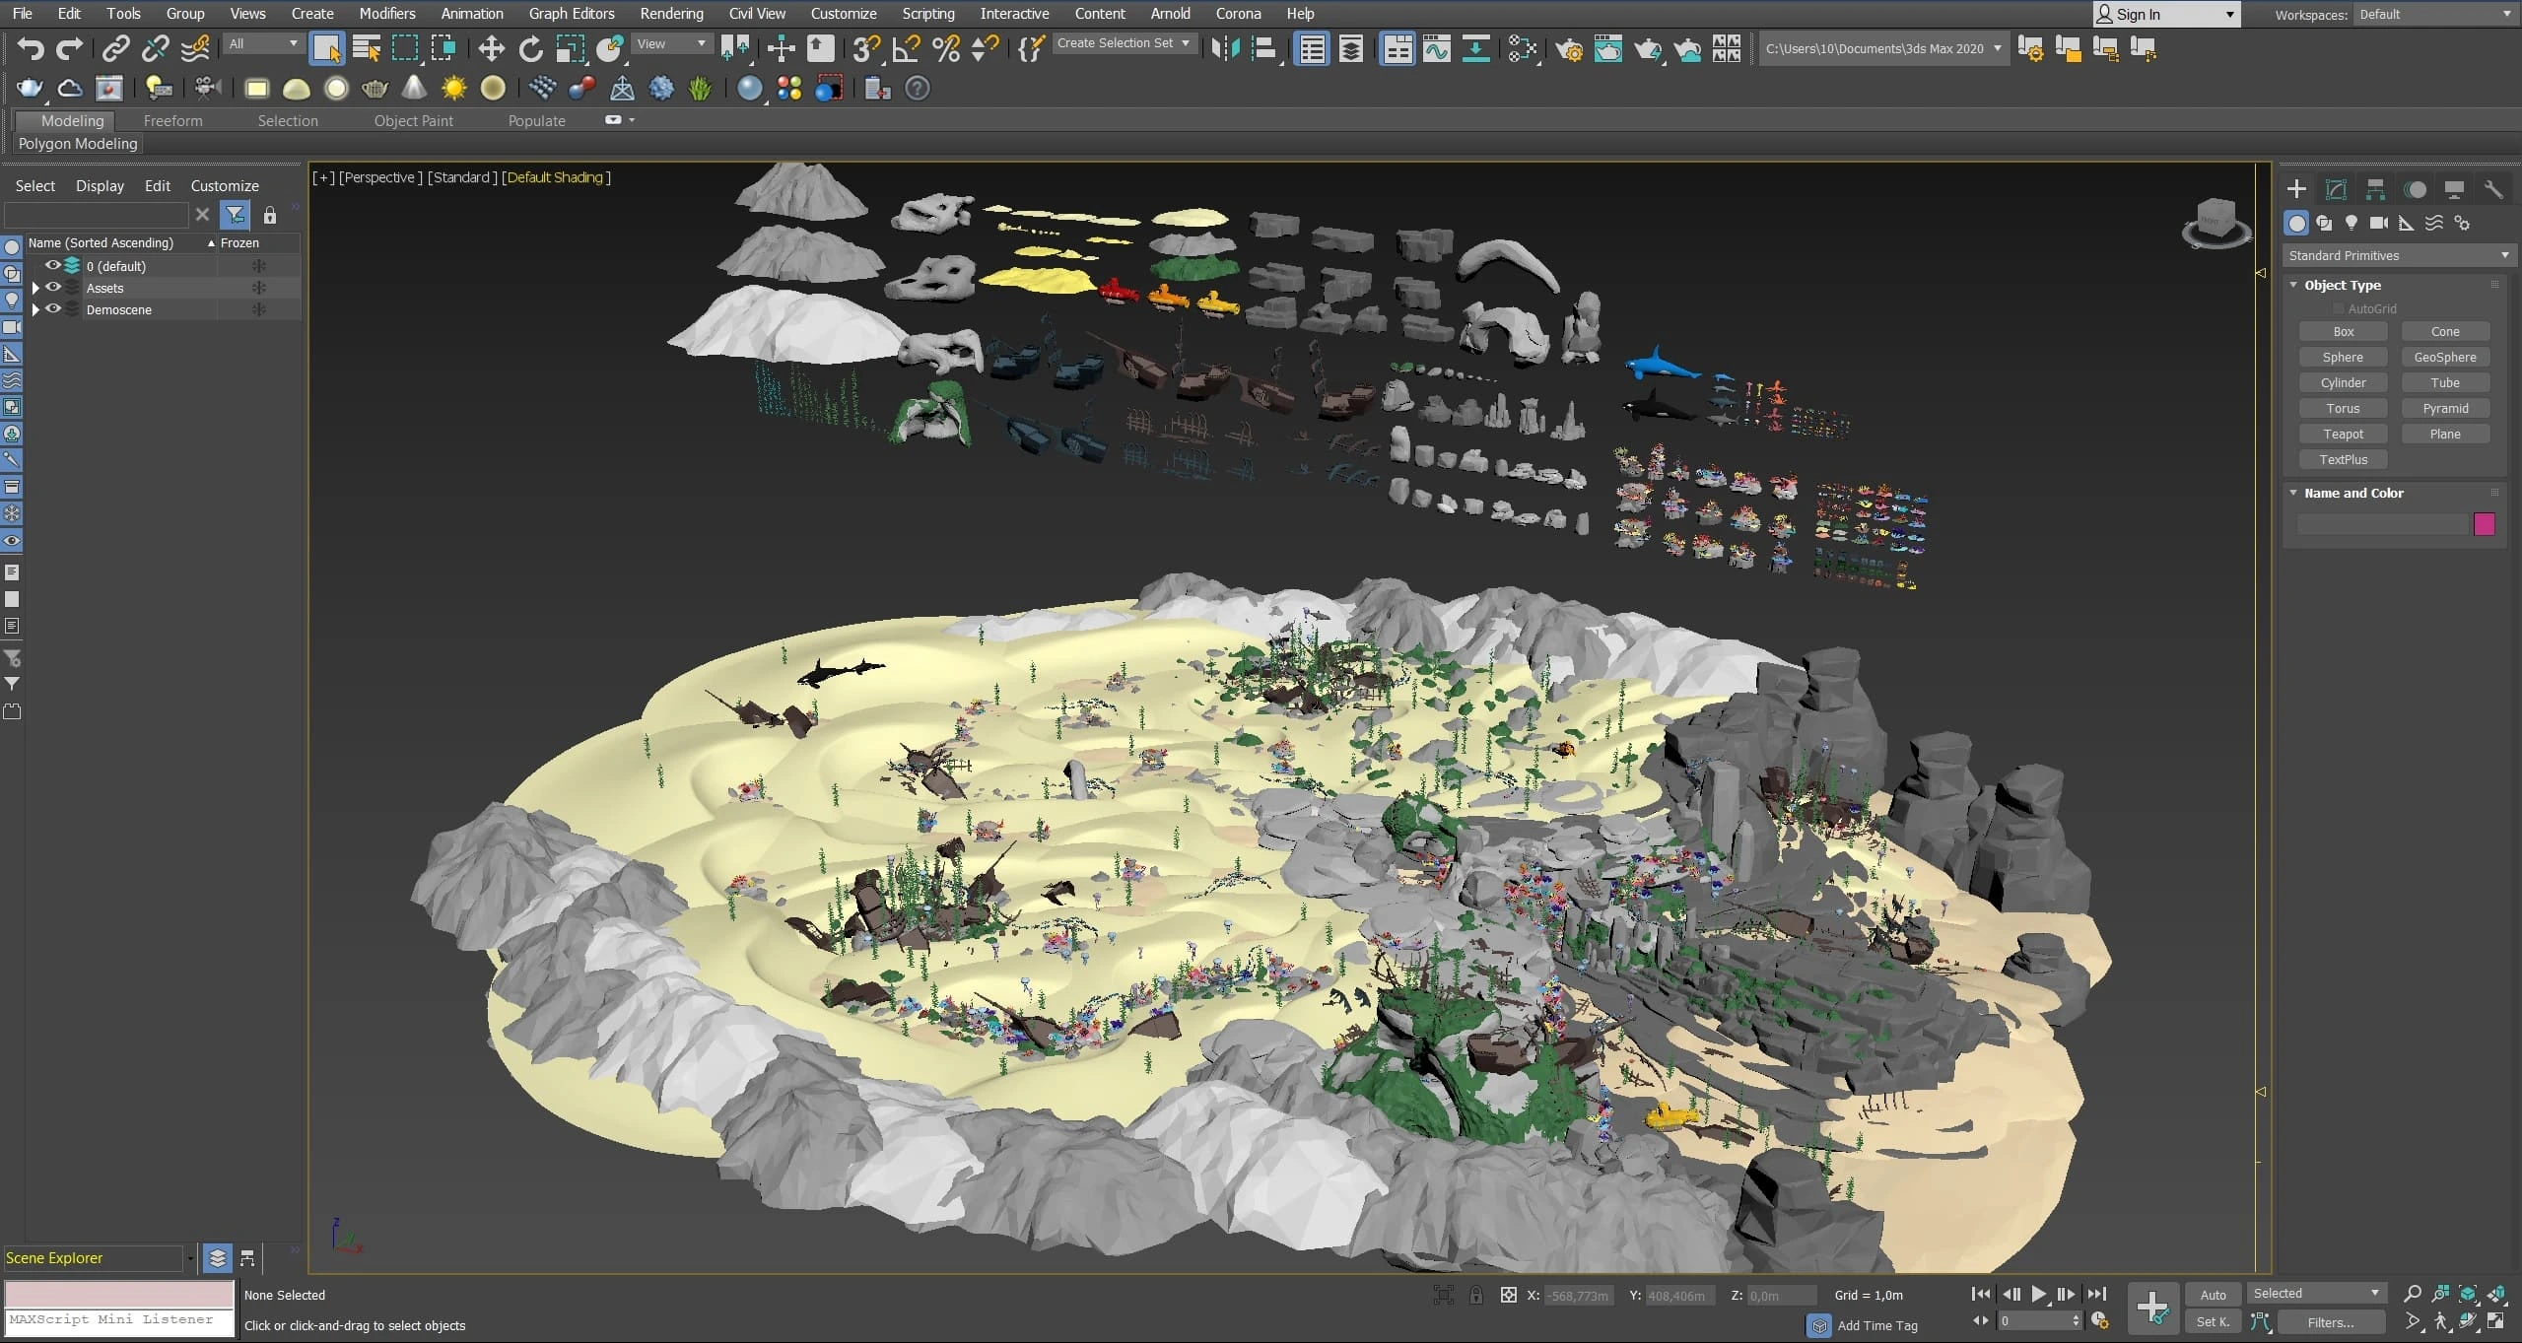Open the Utilities wrench panel icon
The width and height of the screenshot is (2522, 1343).
click(2492, 189)
